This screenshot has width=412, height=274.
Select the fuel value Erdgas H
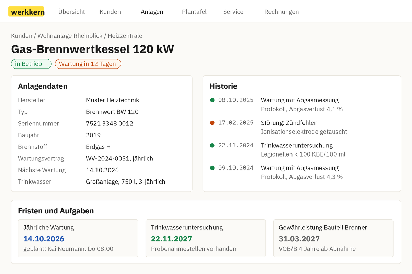point(98,147)
